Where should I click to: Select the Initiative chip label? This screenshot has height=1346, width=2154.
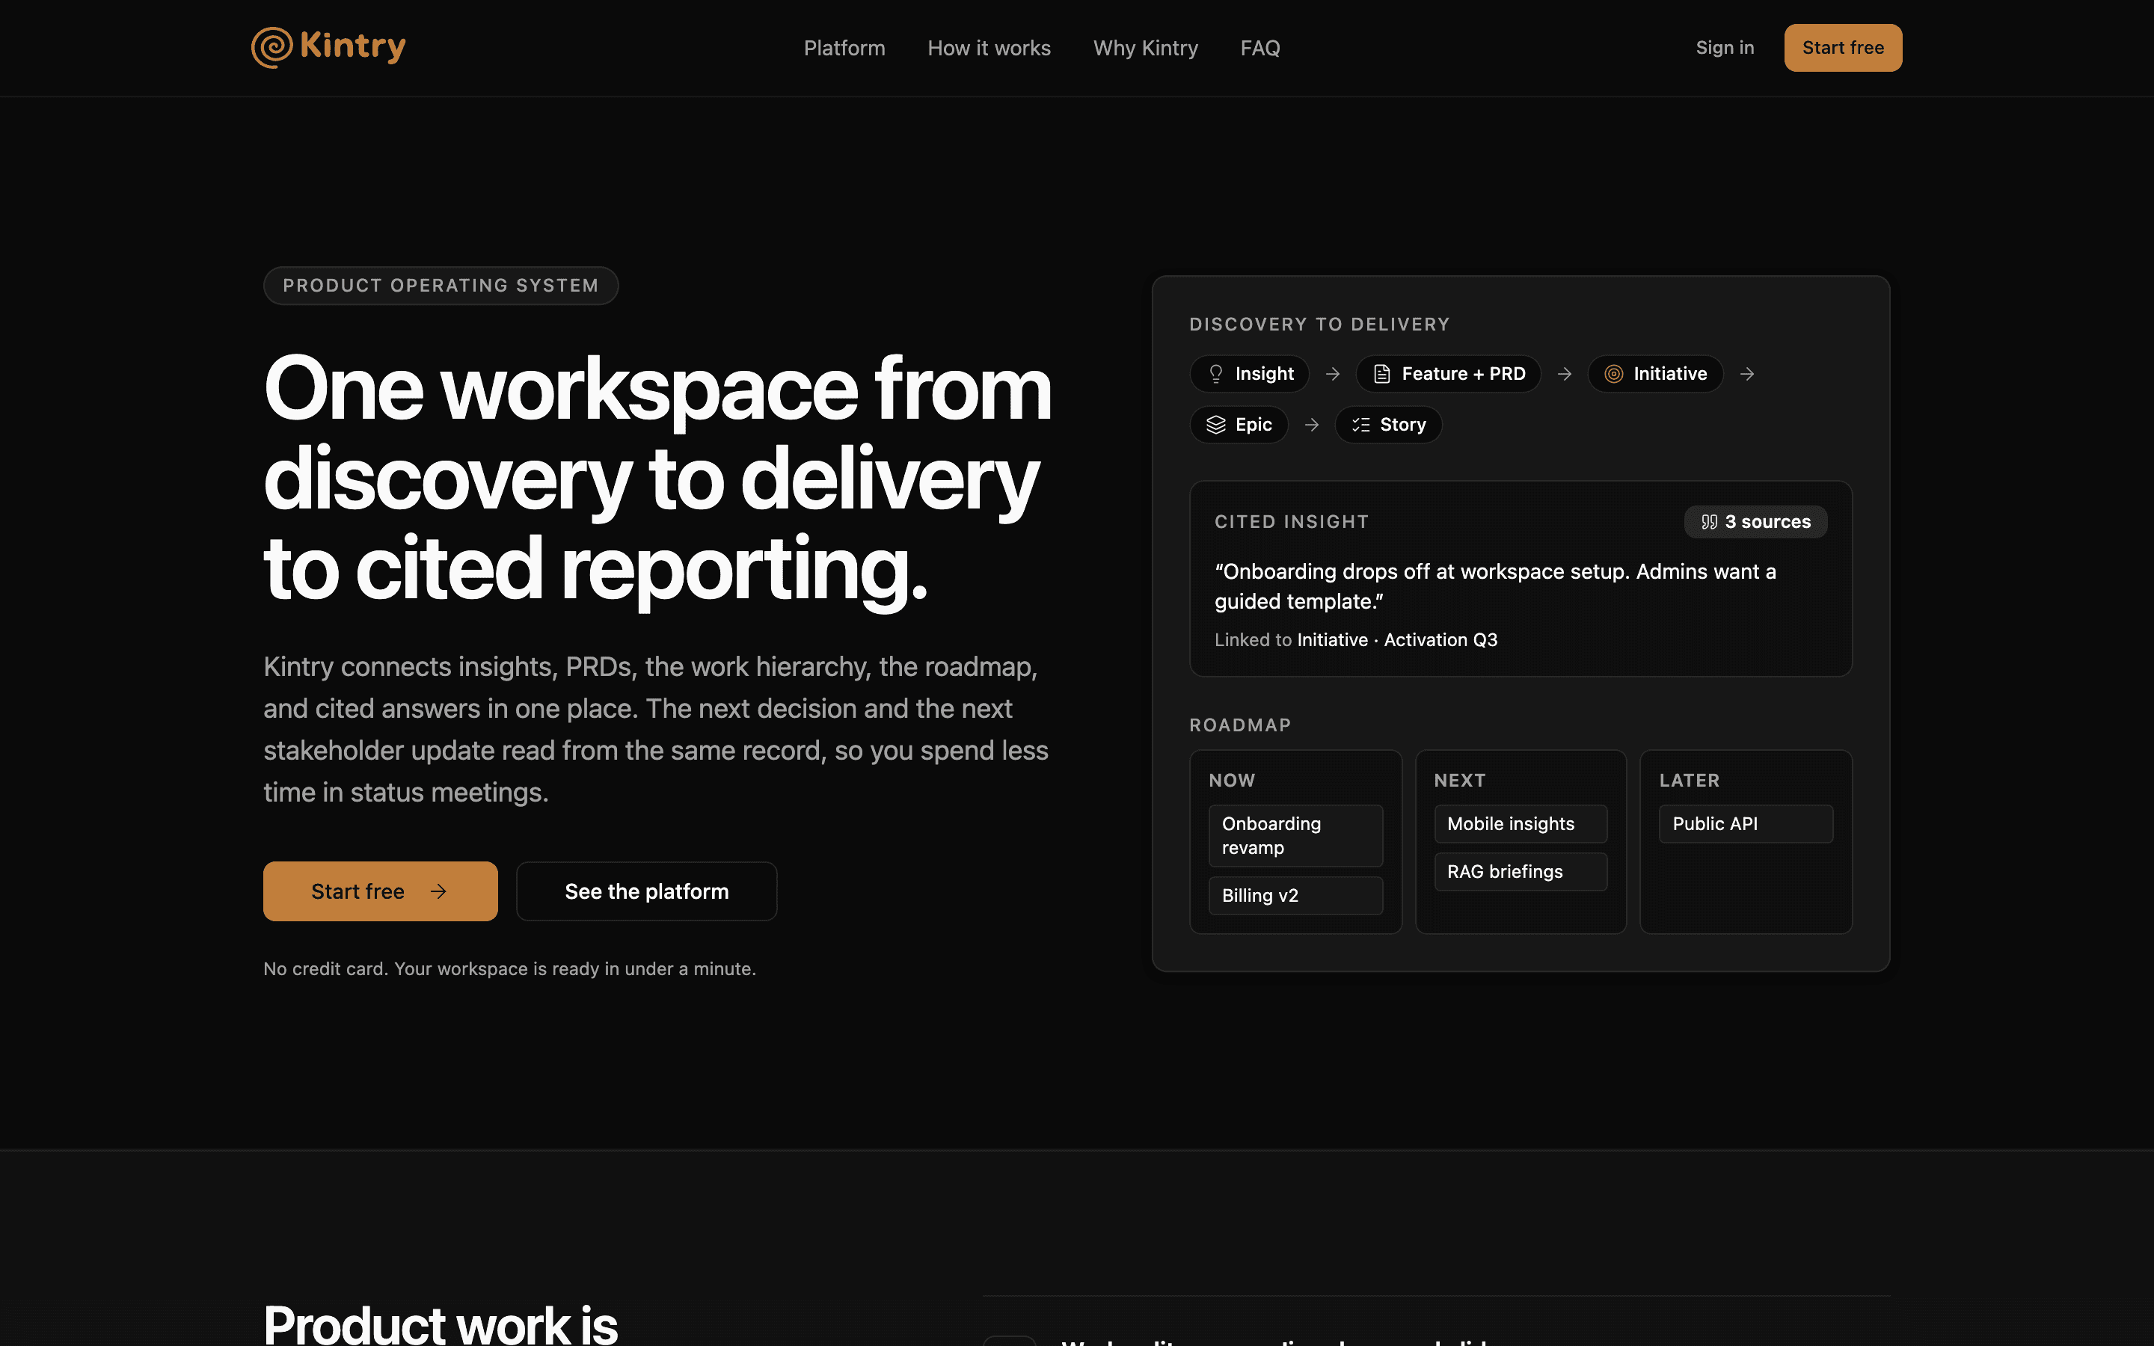click(x=1670, y=374)
